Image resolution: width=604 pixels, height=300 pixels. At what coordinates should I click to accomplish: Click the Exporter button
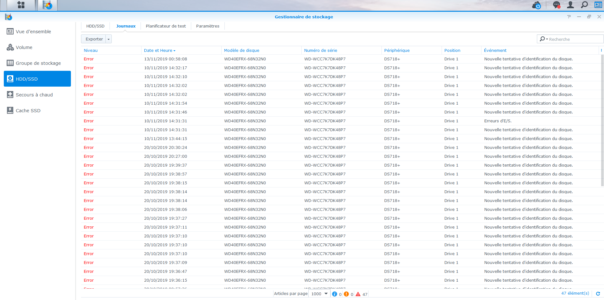(x=94, y=39)
